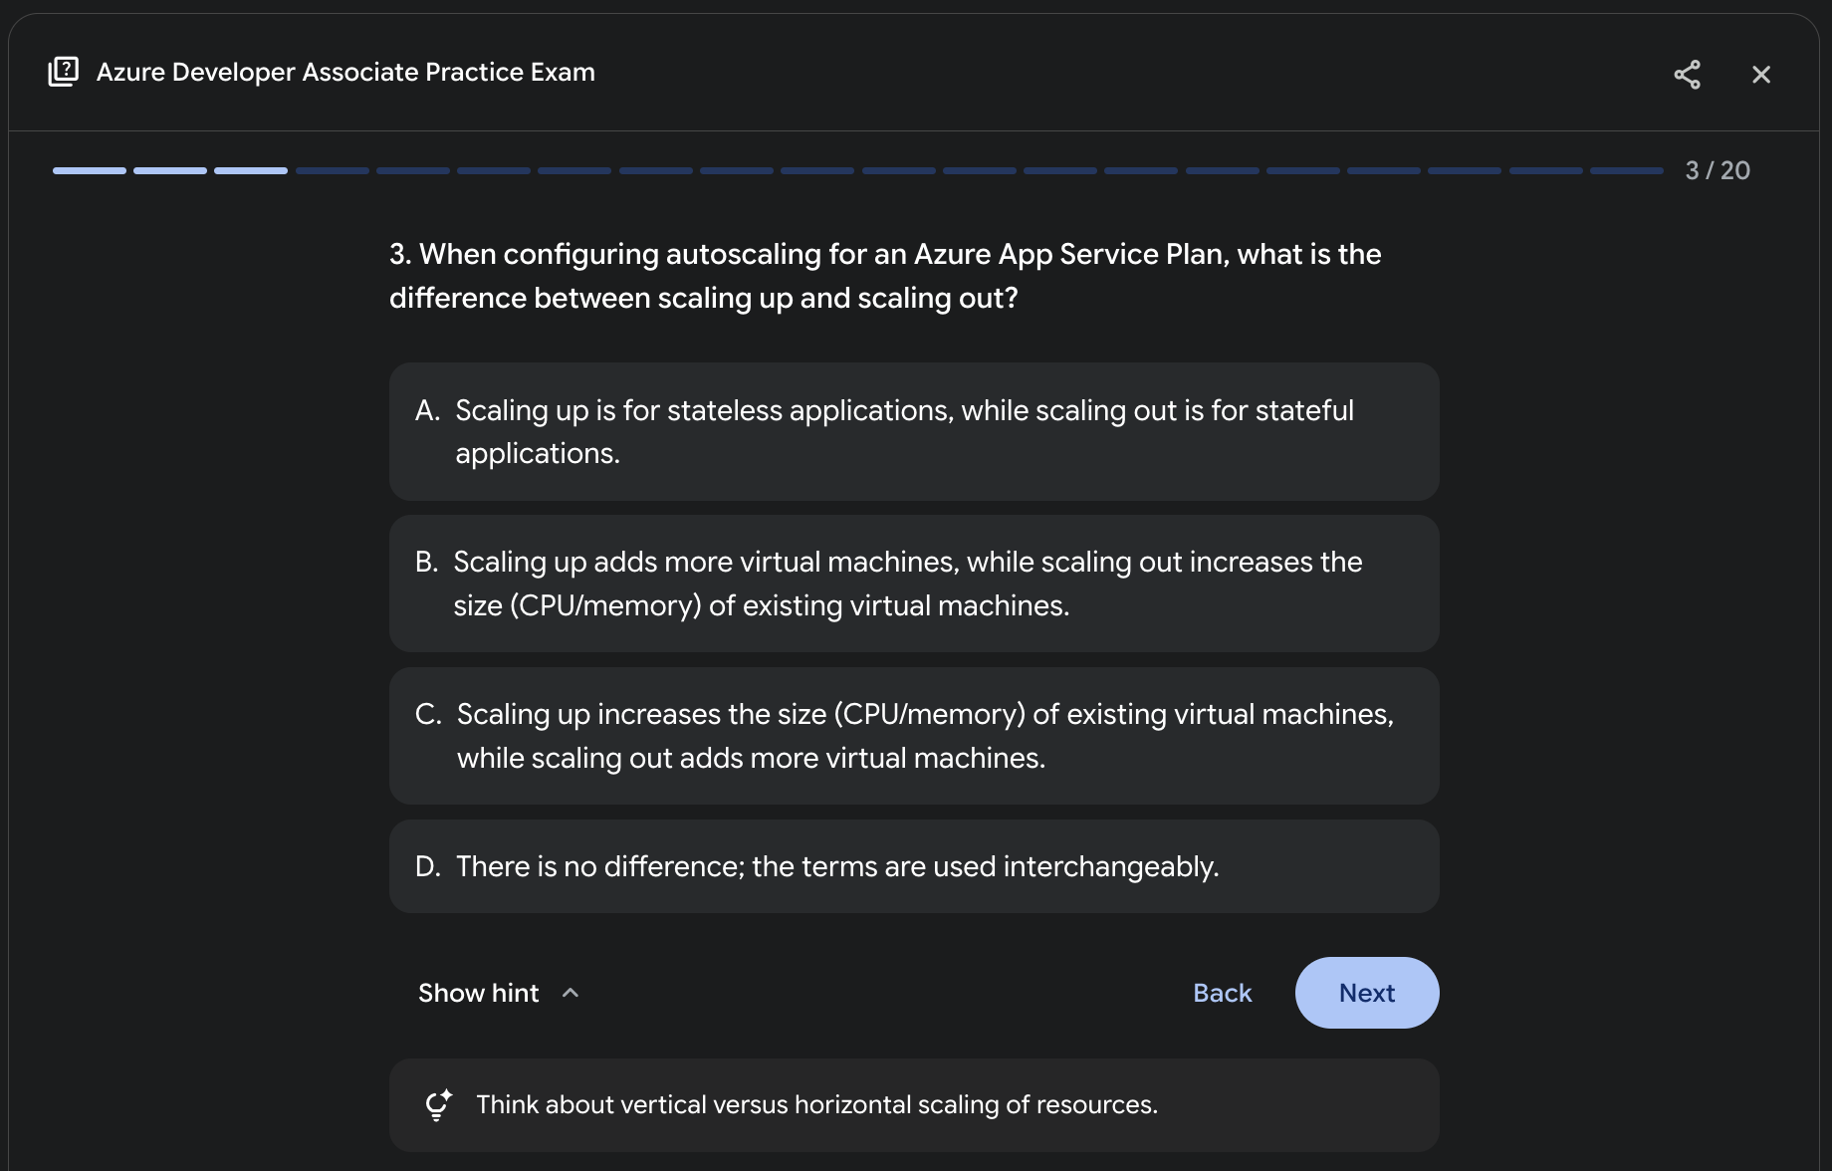Select answer D: no difference

tap(913, 866)
